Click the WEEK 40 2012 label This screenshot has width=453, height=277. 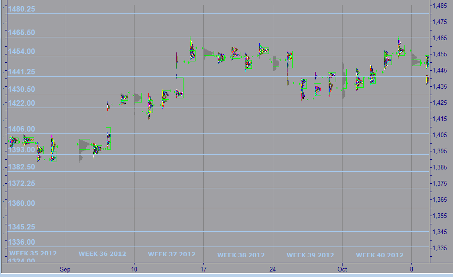[x=380, y=255]
